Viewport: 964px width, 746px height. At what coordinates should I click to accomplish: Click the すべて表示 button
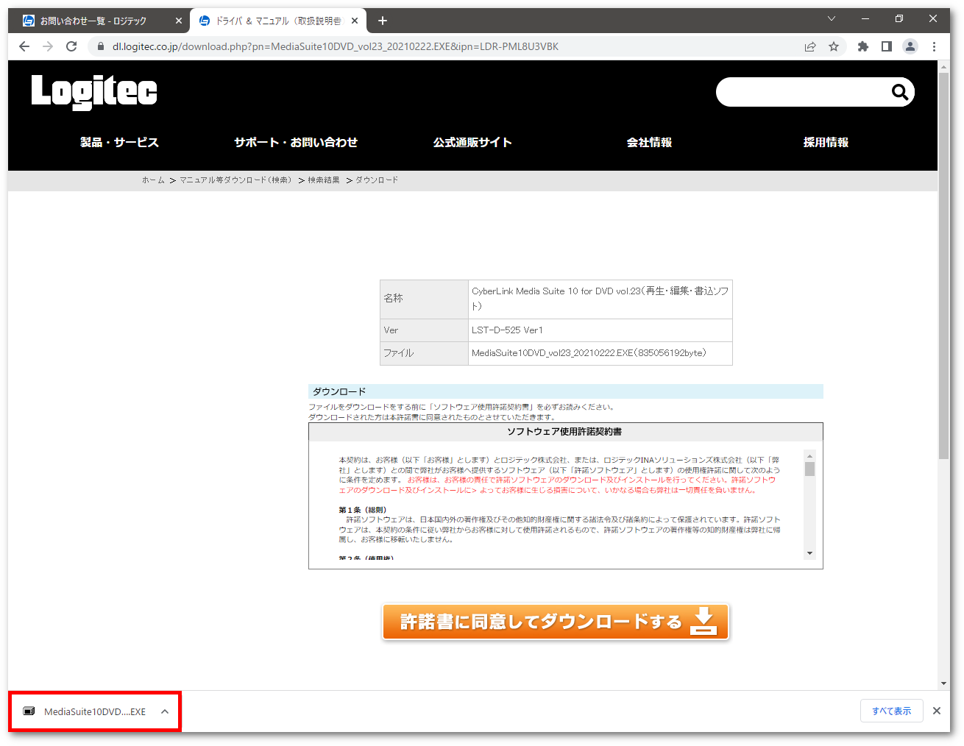[892, 711]
